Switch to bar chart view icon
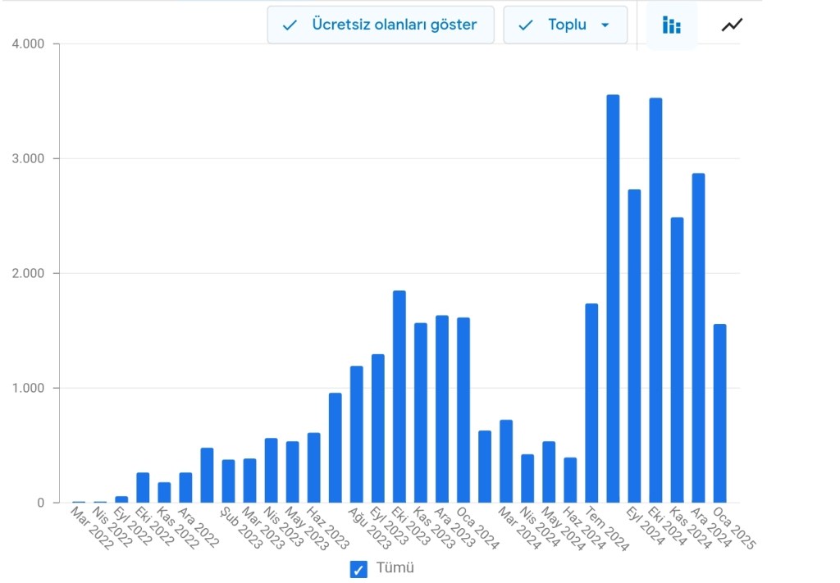Screen dimensions: 840x583 (671, 25)
